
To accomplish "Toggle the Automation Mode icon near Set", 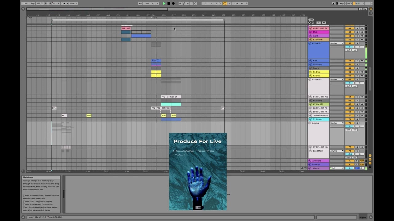I will pyautogui.click(x=319, y=23).
